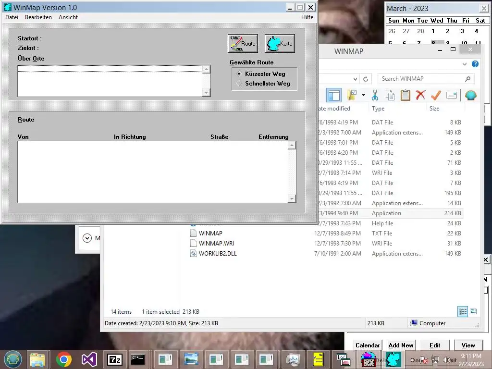Click the clipboard Paste icon
The height and width of the screenshot is (369, 492).
(x=406, y=95)
